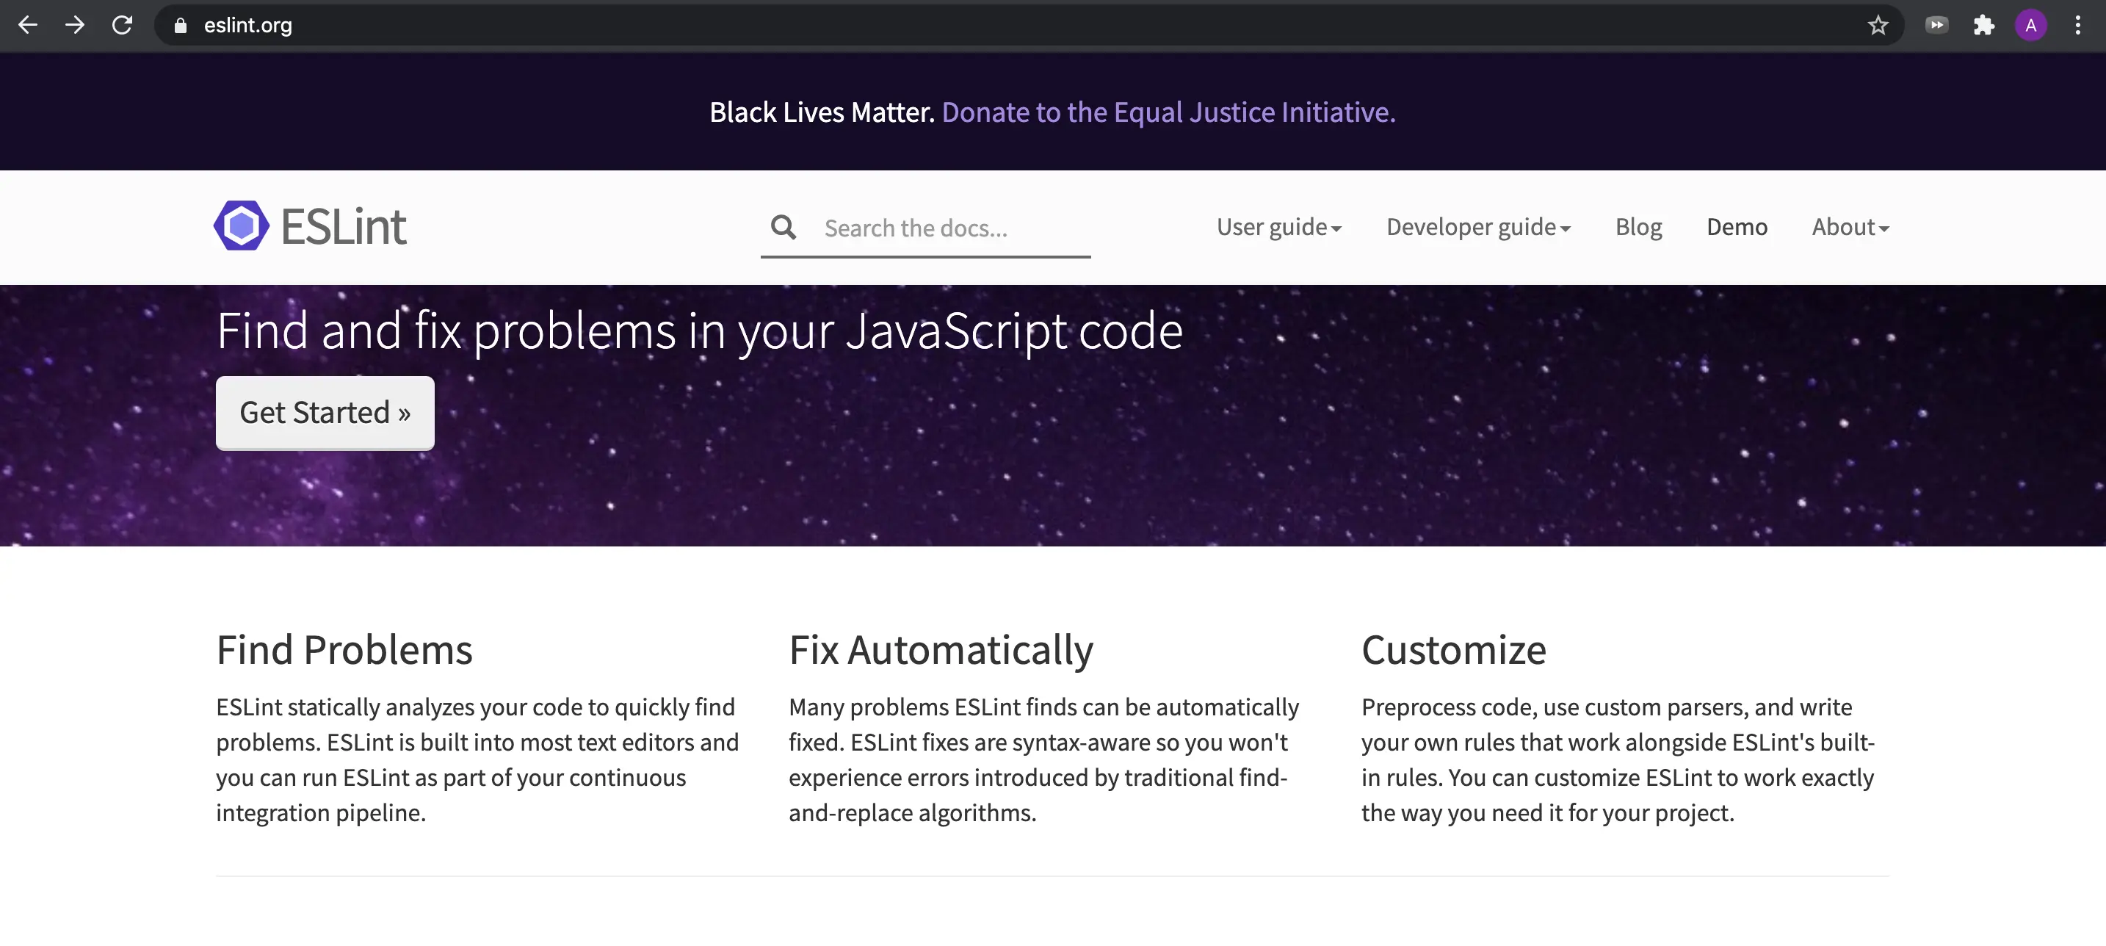
Task: Open the purple profile avatar
Action: point(2031,26)
